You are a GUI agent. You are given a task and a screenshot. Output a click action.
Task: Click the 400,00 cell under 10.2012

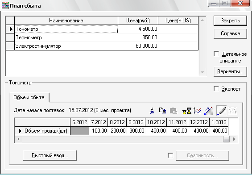pyautogui.click(x=156, y=131)
